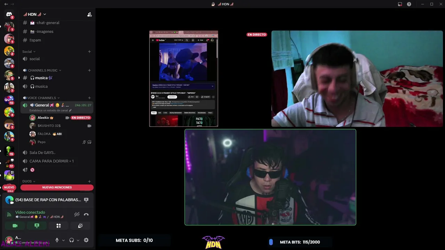
Task: Open the activities launcher button
Action: tap(58, 226)
